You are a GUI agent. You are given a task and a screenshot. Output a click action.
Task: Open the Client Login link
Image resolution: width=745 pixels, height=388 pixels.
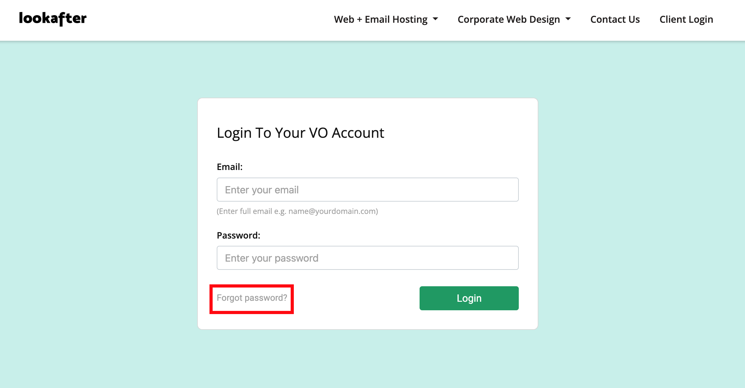686,20
